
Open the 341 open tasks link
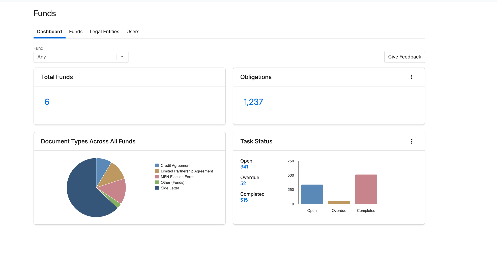(244, 167)
